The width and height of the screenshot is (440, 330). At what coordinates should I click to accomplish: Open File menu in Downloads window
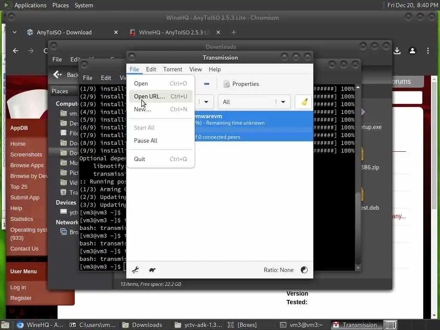[57, 59]
